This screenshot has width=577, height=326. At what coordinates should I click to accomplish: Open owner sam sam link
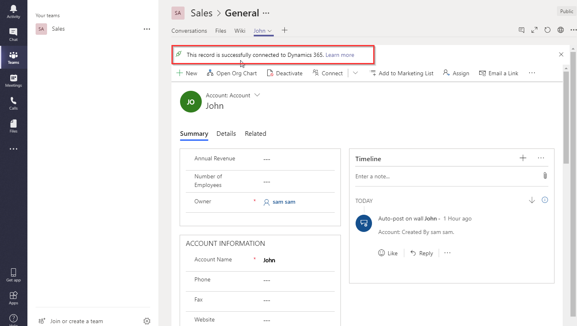[284, 202]
